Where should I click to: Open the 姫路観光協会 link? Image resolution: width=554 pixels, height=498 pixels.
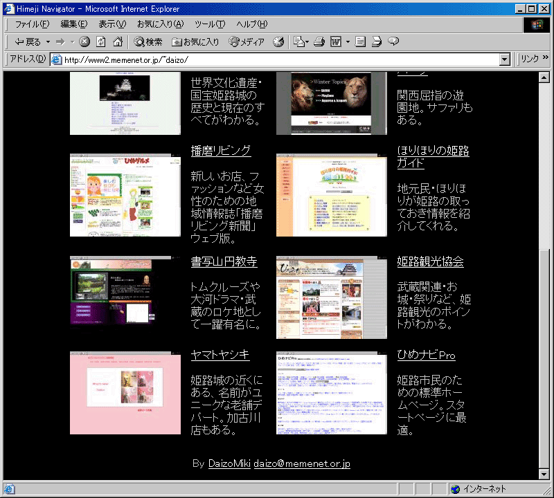430,261
